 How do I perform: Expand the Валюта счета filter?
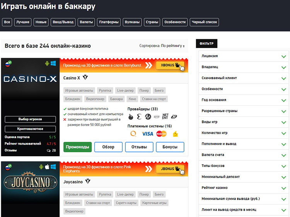[x=244, y=155]
